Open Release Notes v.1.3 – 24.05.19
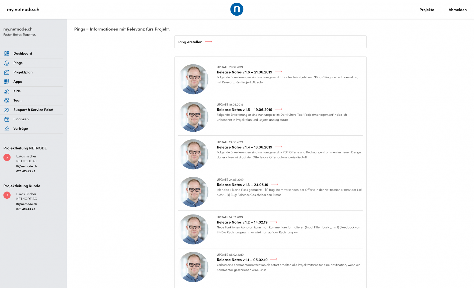This screenshot has height=288, width=474. [242, 185]
